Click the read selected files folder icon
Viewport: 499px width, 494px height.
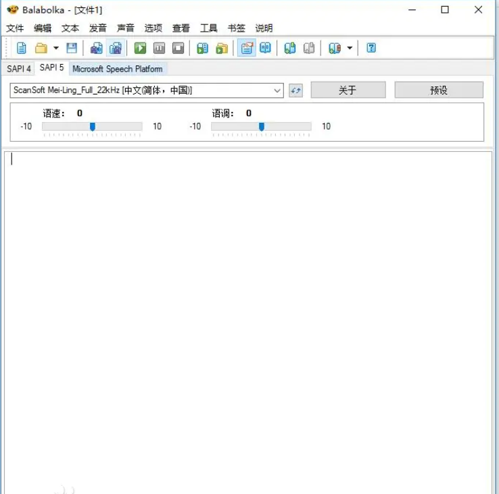(x=222, y=49)
